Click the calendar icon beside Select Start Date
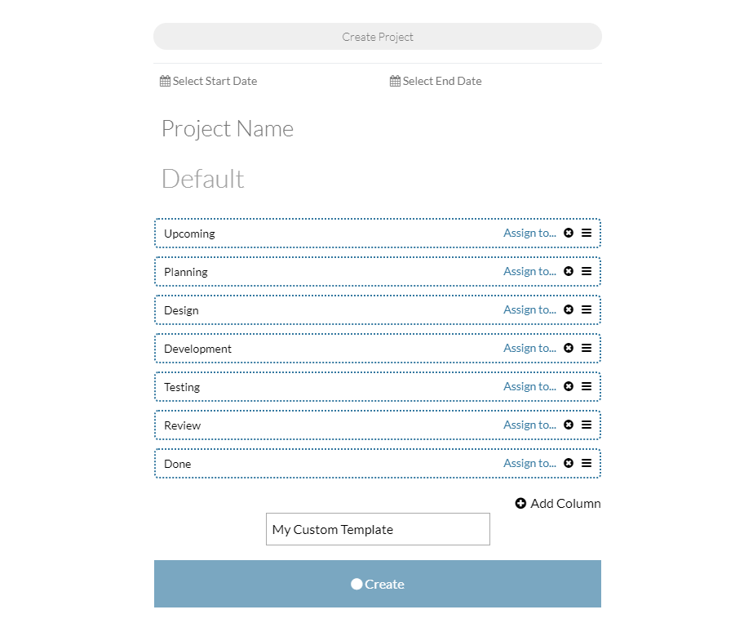 coord(165,81)
